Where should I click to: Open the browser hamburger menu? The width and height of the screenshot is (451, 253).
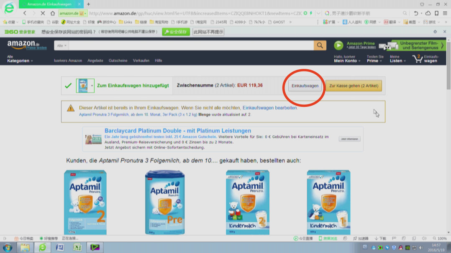point(445,13)
